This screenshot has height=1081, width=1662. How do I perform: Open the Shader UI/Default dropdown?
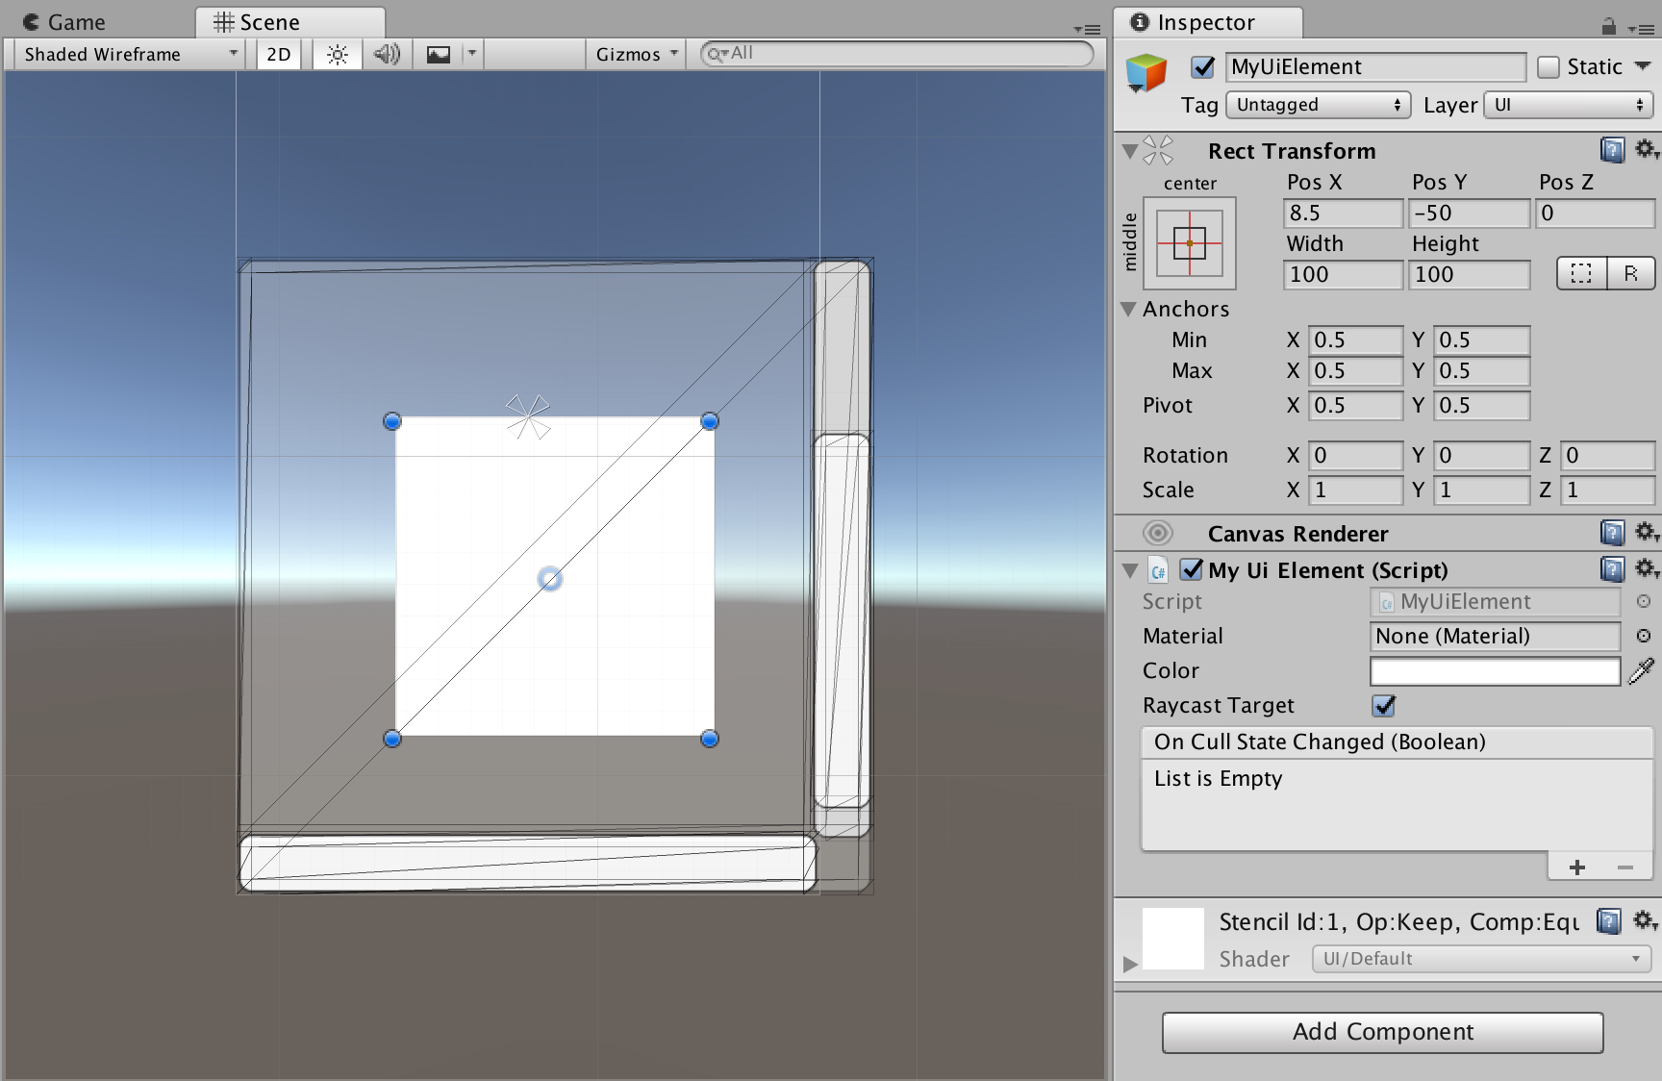click(1481, 959)
